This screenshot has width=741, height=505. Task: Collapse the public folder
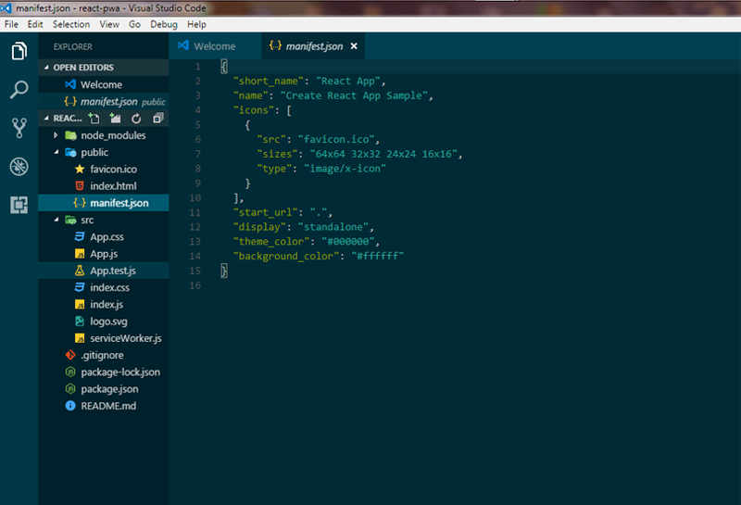[56, 152]
